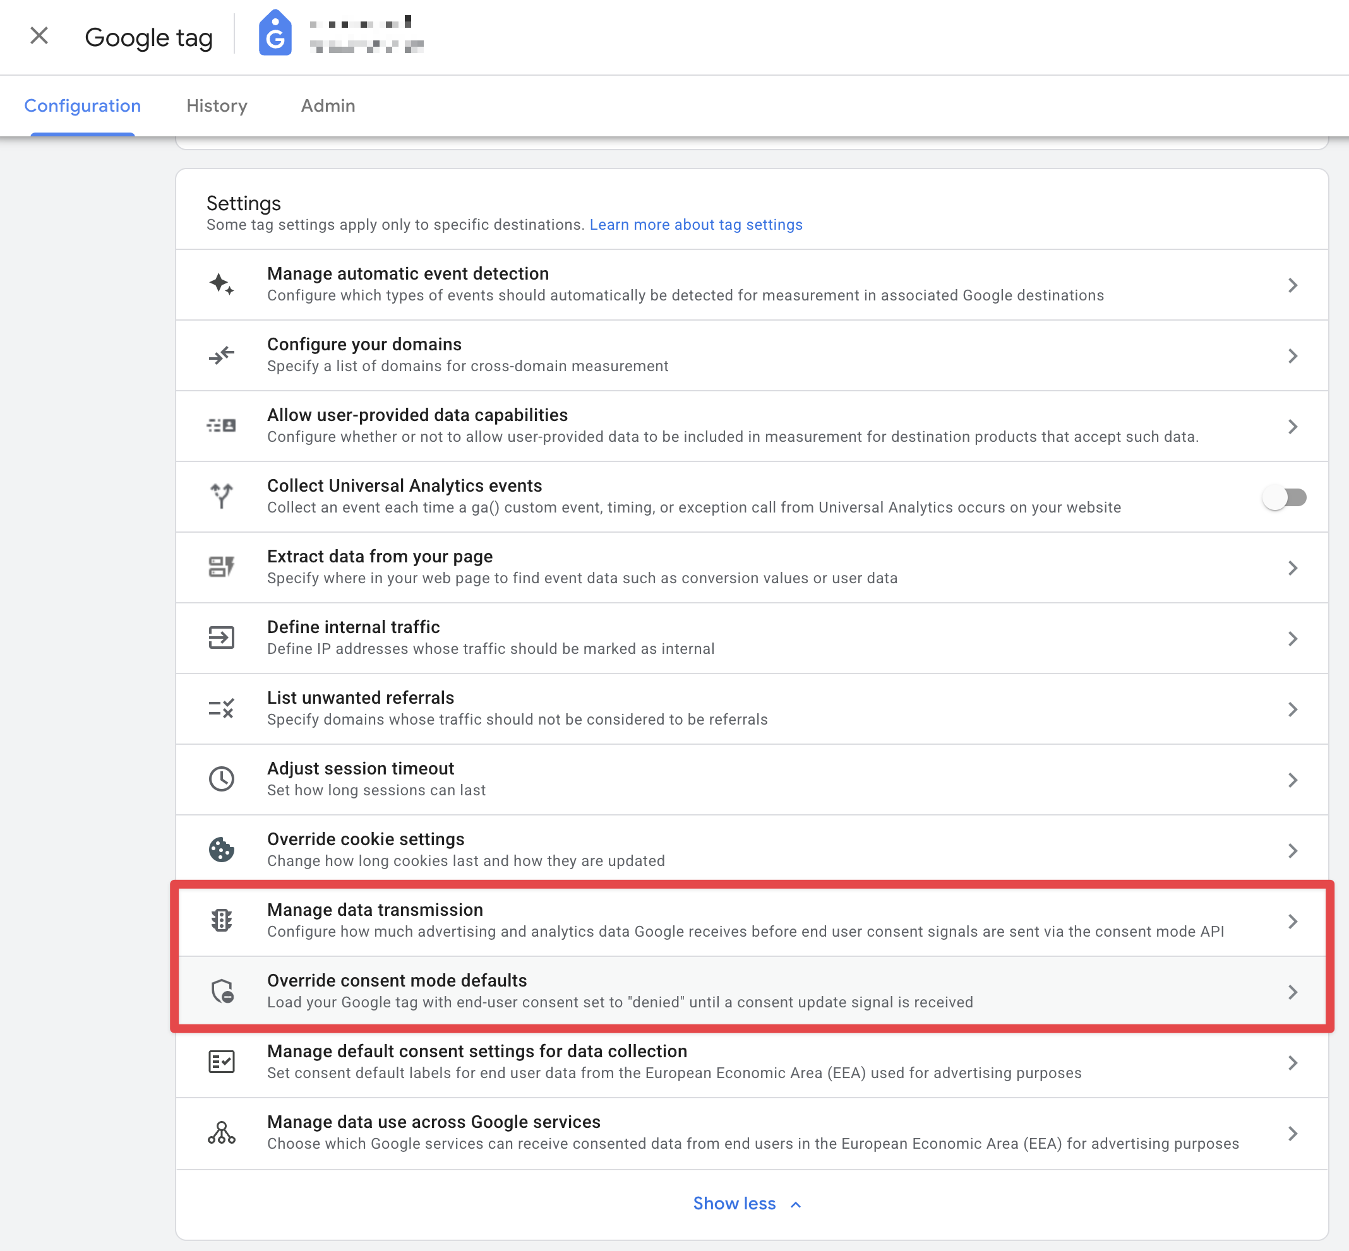Click 'Specify a list of domains' description
This screenshot has height=1251, width=1349.
click(468, 366)
